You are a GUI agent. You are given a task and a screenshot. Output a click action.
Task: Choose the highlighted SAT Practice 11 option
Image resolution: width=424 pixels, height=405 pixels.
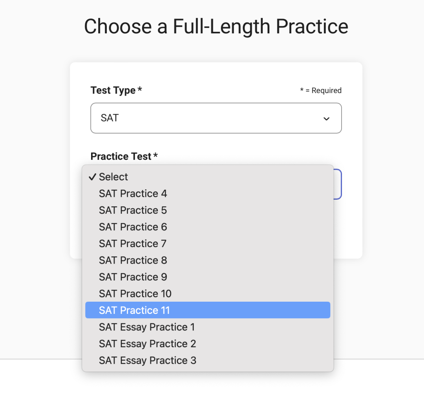tap(134, 310)
